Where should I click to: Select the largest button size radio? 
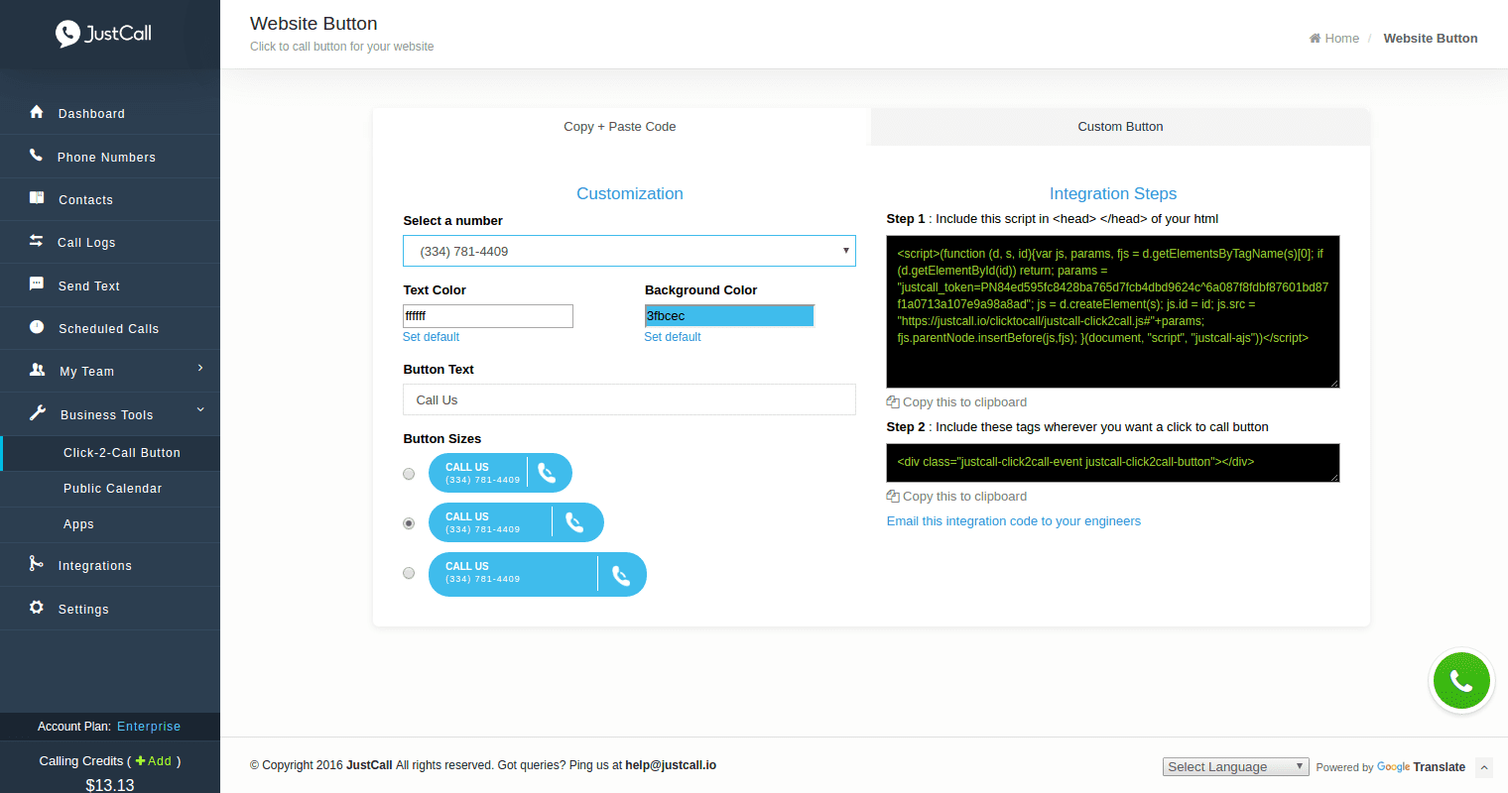[x=409, y=573]
